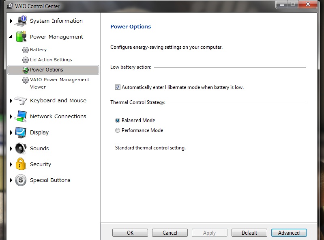Image resolution: width=324 pixels, height=240 pixels.
Task: Click the OK button
Action: (x=130, y=233)
